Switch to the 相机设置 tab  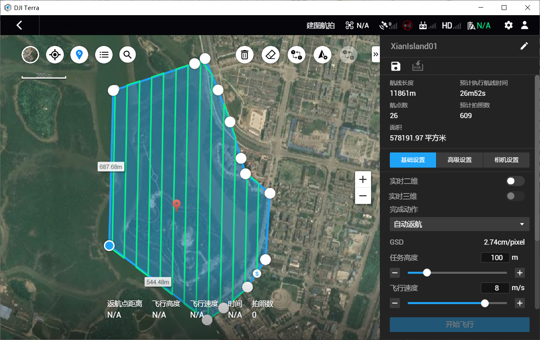point(506,160)
